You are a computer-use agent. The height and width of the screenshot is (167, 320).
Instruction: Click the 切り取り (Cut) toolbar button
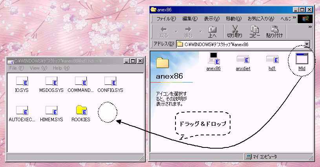pyautogui.click(x=235, y=31)
